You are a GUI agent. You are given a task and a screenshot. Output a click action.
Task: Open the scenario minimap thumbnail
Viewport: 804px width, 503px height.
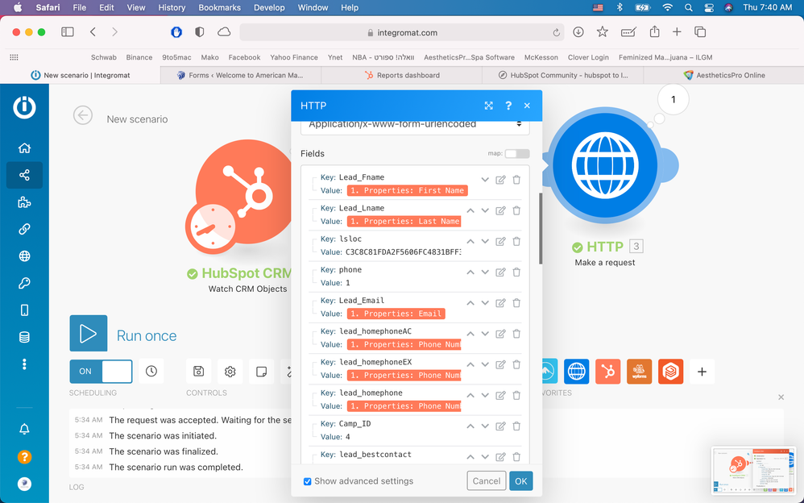pos(753,472)
